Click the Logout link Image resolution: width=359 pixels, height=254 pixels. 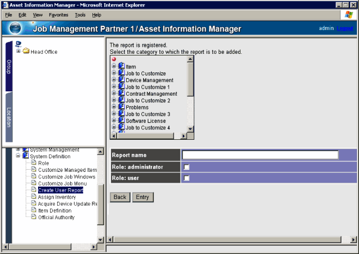(345, 28)
